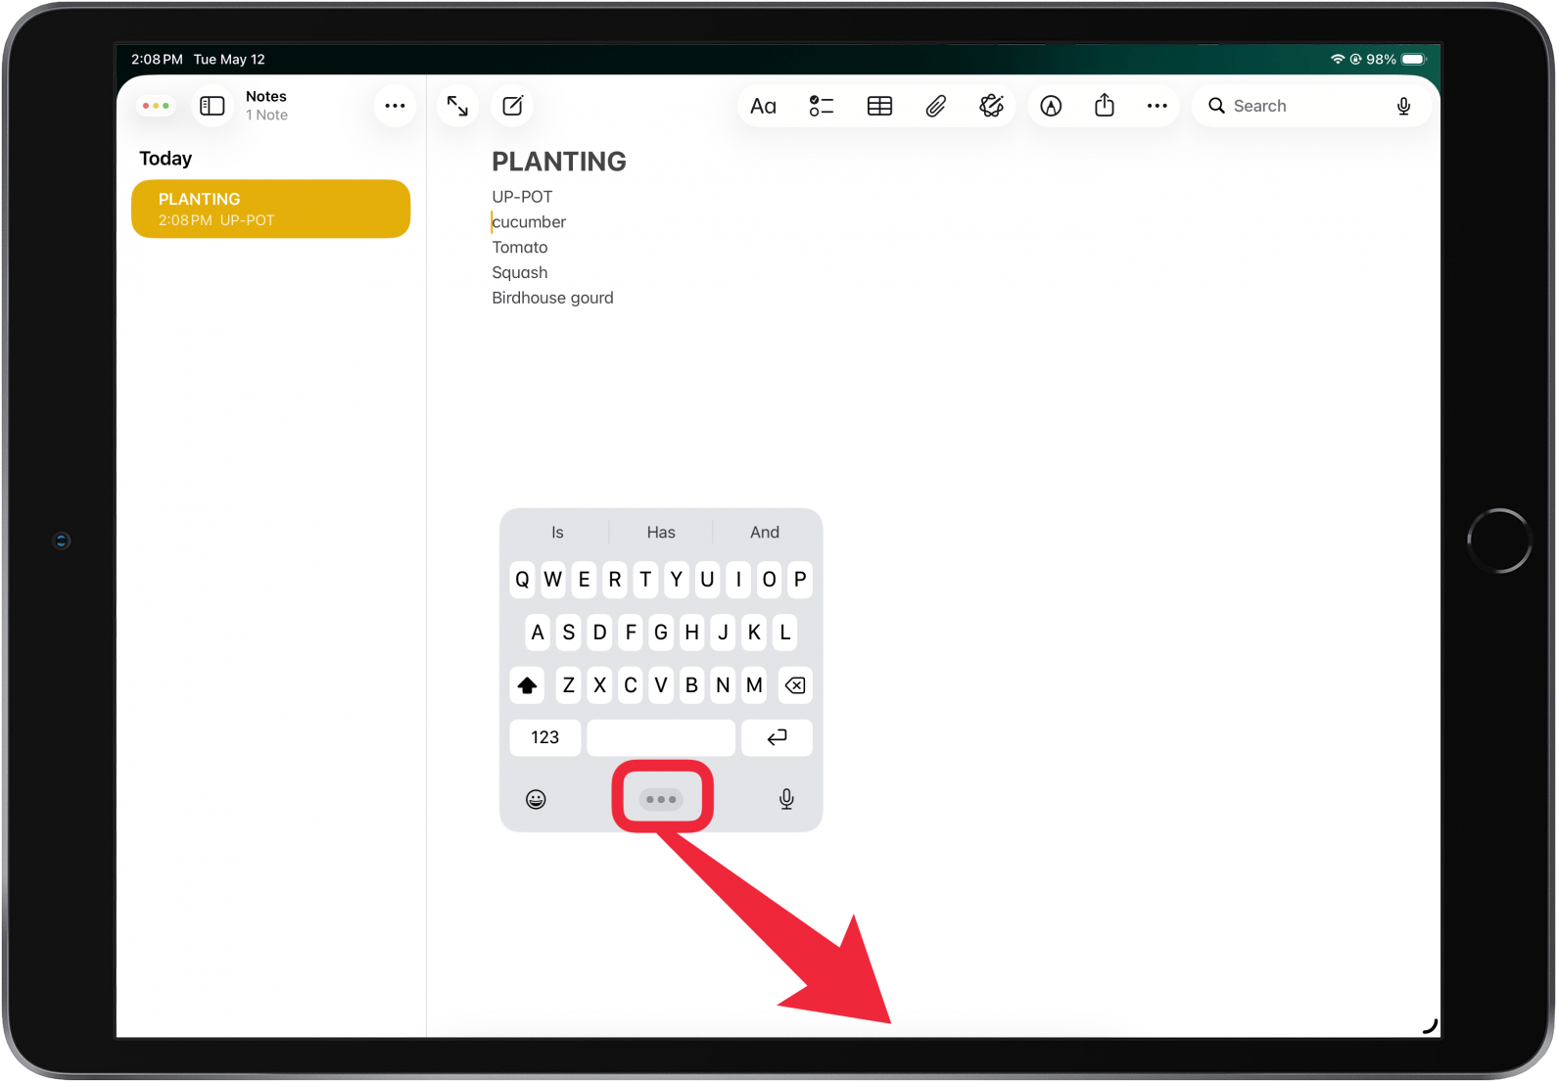
Task: Tap the K key
Action: pyautogui.click(x=754, y=633)
